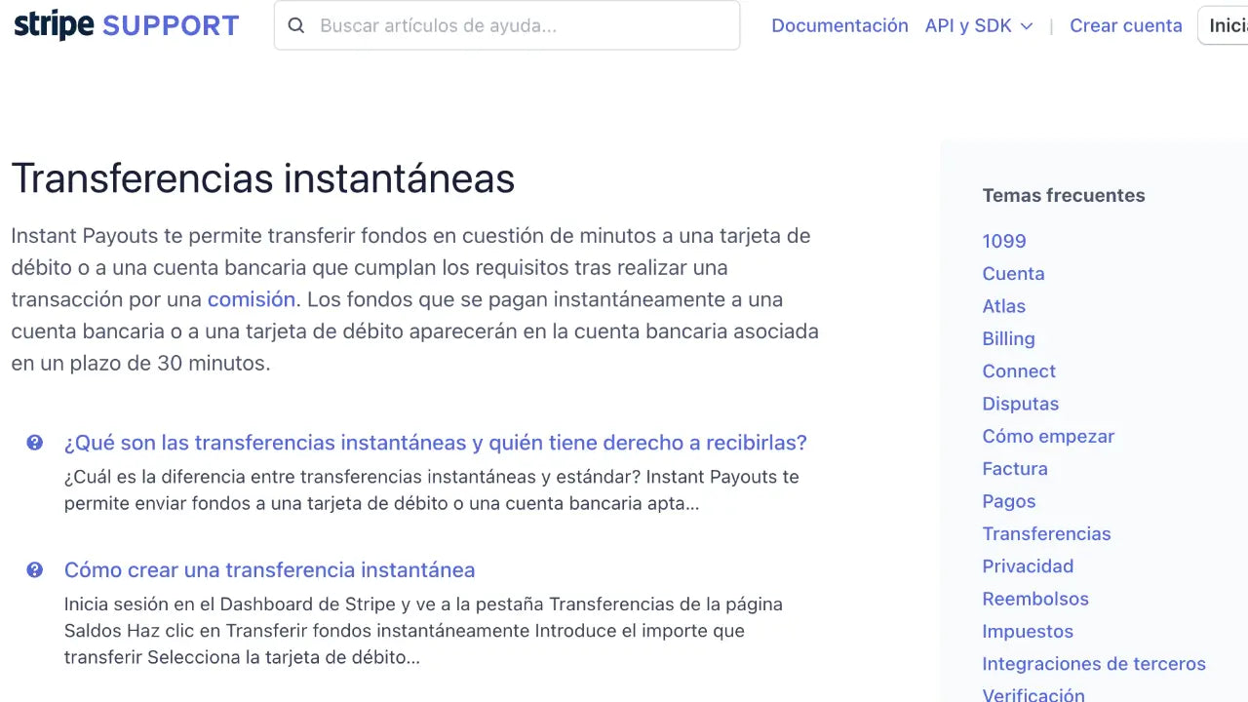Click the 'Temas frecuentes' sidebar heading
The width and height of the screenshot is (1248, 702).
1064,195
